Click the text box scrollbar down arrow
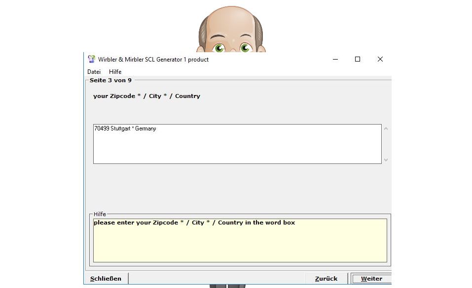 point(386,160)
